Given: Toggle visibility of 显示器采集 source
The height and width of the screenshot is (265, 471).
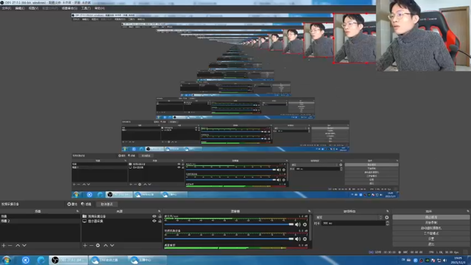Looking at the screenshot, I should [x=154, y=221].
